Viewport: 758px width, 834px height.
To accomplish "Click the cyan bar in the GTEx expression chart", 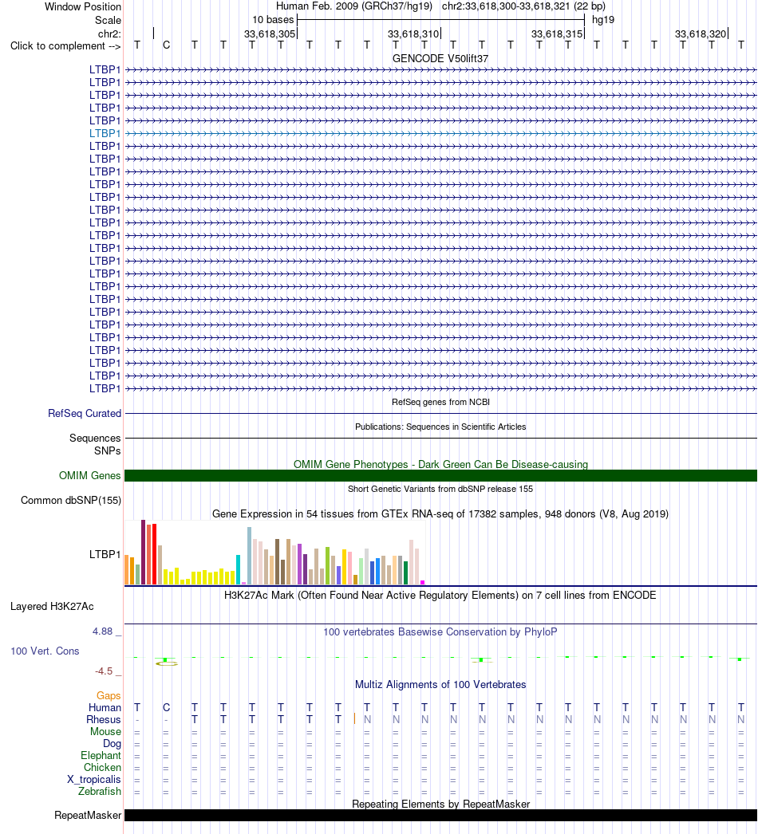I will click(x=239, y=569).
